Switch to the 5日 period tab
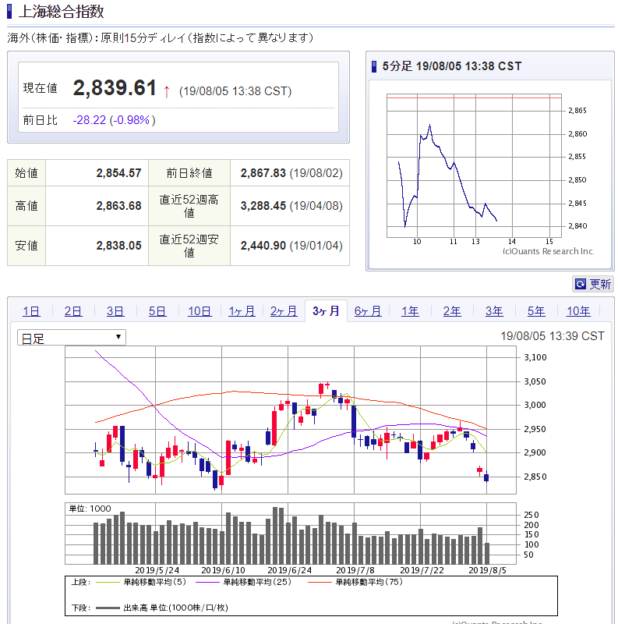Viewport: 618px width, 624px height. tap(157, 311)
